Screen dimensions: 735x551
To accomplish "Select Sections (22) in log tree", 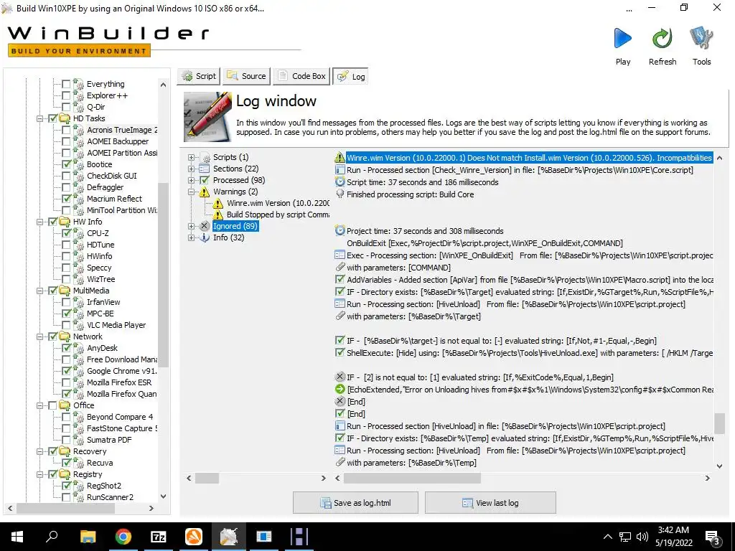I will (235, 169).
